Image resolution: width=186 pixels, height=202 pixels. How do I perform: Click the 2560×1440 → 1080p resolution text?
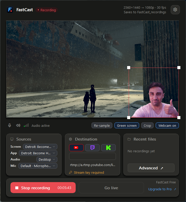click(145, 7)
